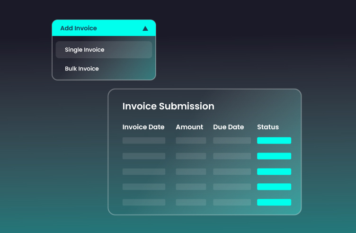Screen dimensions: 356x233
Task: Click the second row's due date cell
Action: [x=232, y=156]
